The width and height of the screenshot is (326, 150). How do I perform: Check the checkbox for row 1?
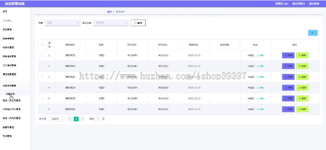click(x=42, y=55)
